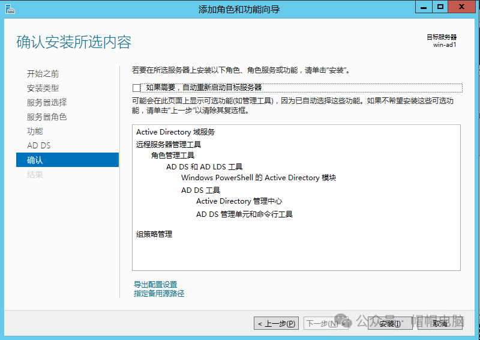Select Windows PowerShell 的 Active Directory 模块 entry
This screenshot has height=340, width=480.
pyautogui.click(x=259, y=178)
